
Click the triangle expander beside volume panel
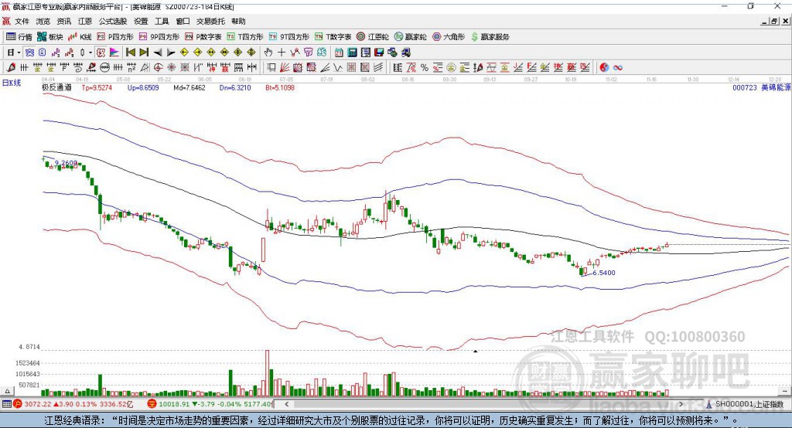(6, 391)
